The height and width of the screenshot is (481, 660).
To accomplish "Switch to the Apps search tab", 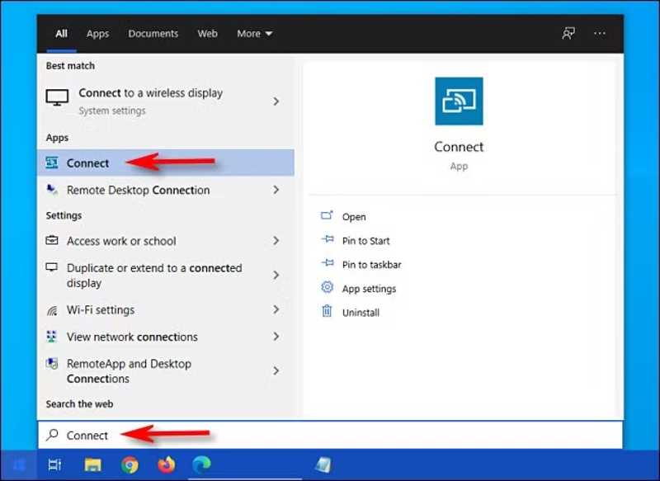I will (x=97, y=34).
